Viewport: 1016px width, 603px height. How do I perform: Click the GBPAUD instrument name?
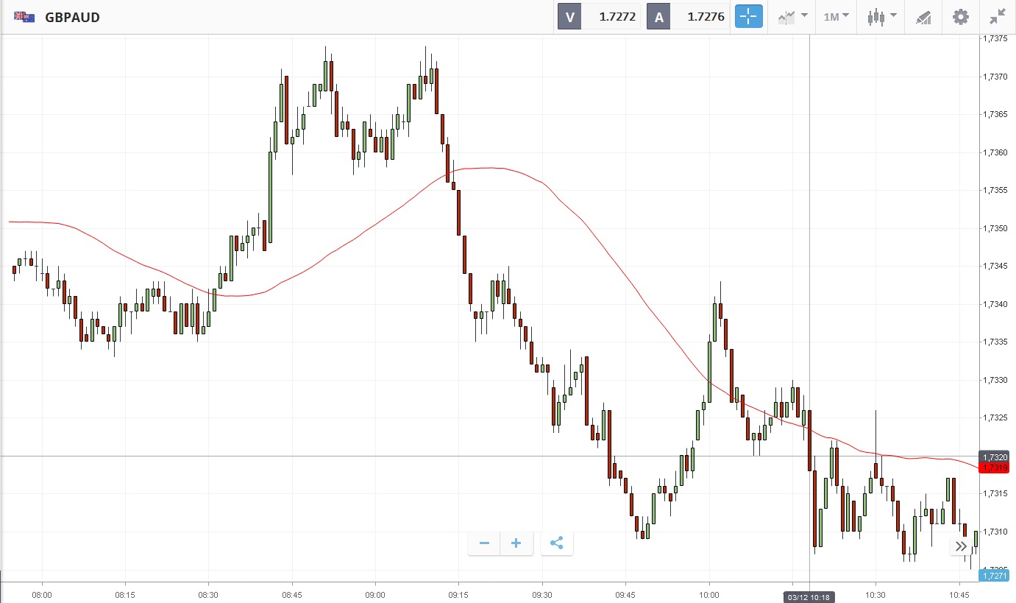pyautogui.click(x=72, y=17)
